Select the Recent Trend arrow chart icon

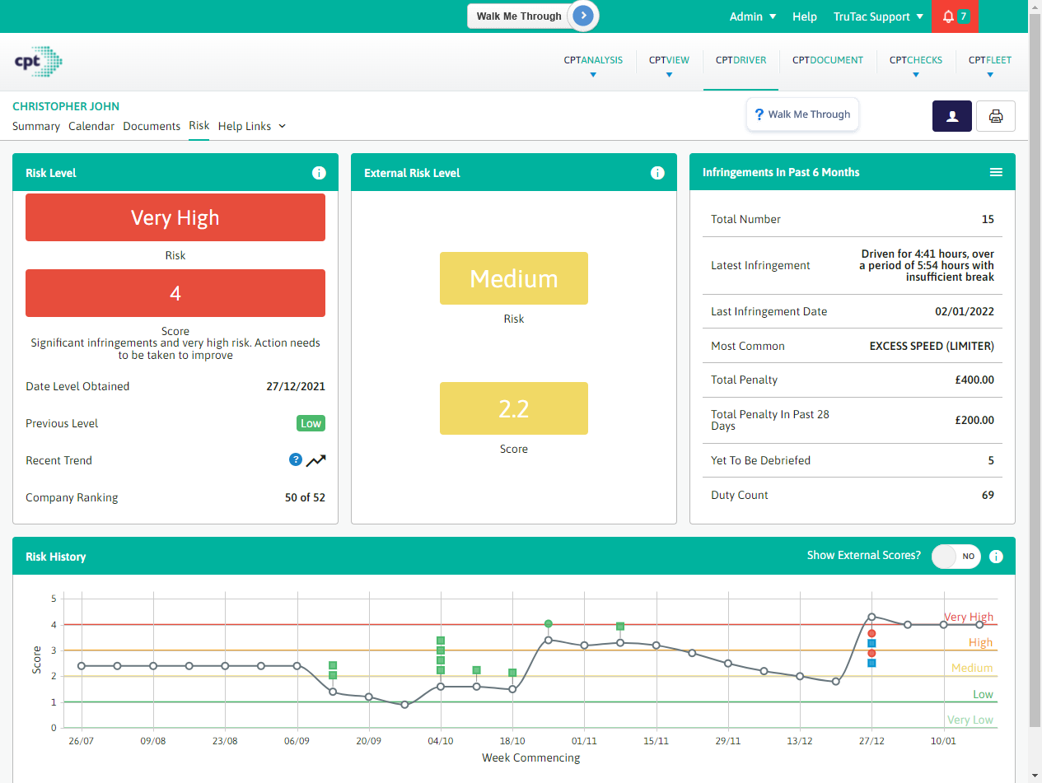coord(316,460)
